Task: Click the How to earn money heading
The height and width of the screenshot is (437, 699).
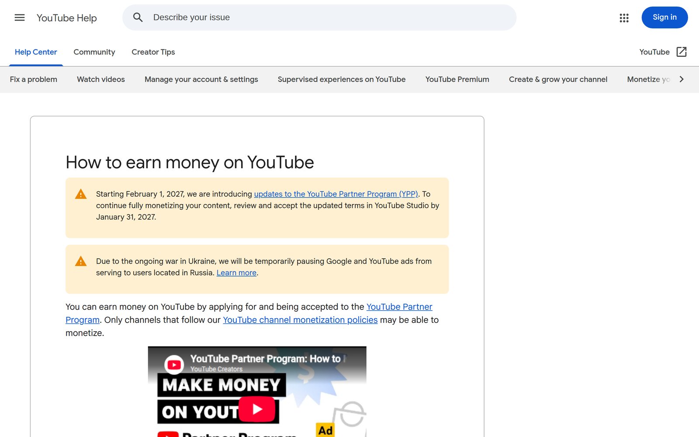Action: [190, 162]
